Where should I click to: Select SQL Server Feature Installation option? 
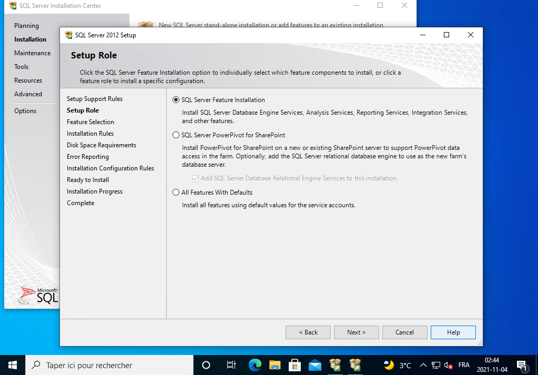pos(176,100)
